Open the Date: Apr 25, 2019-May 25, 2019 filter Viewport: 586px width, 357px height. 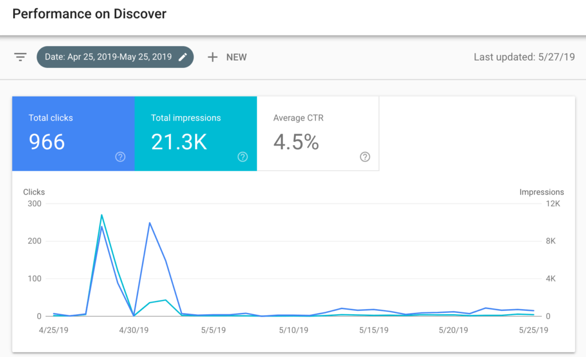point(108,57)
